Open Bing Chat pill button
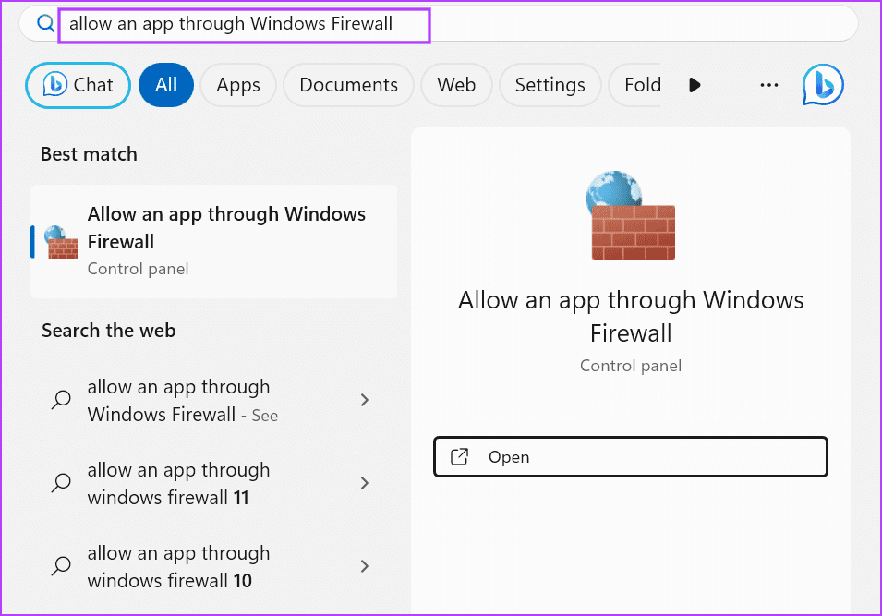Screen dimensions: 882x616 pos(79,85)
